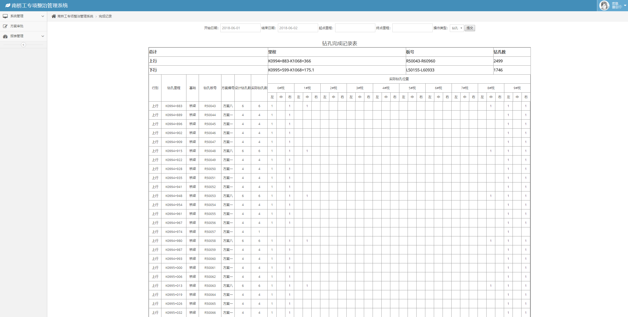
Task: Open the 操作类型 dropdown showing 钻孔
Action: [x=456, y=28]
